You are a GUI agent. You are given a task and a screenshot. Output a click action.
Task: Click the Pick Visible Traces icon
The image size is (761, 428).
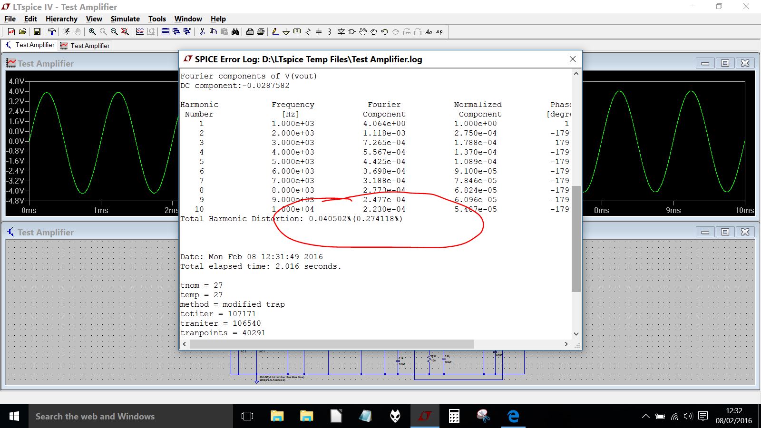coord(140,32)
